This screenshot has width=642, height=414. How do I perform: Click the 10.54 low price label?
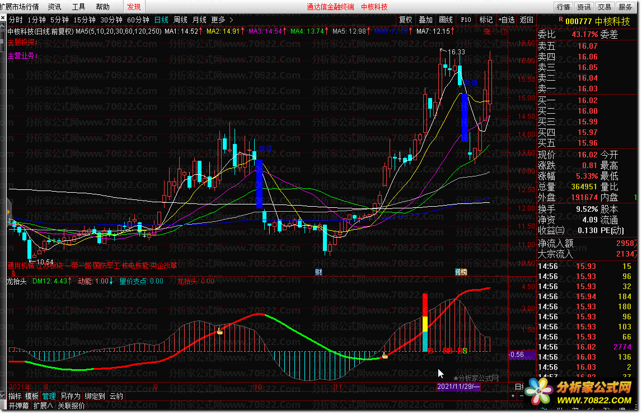tap(45, 262)
